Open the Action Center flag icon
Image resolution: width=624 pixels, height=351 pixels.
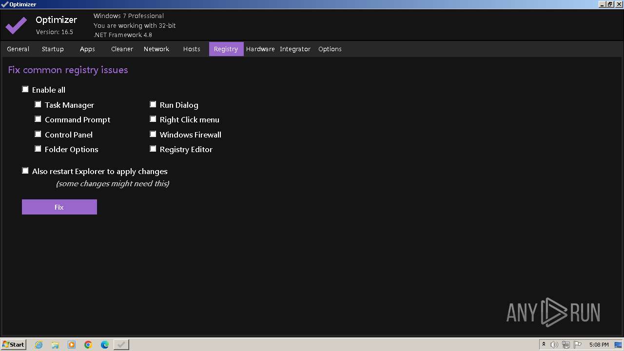pyautogui.click(x=578, y=345)
